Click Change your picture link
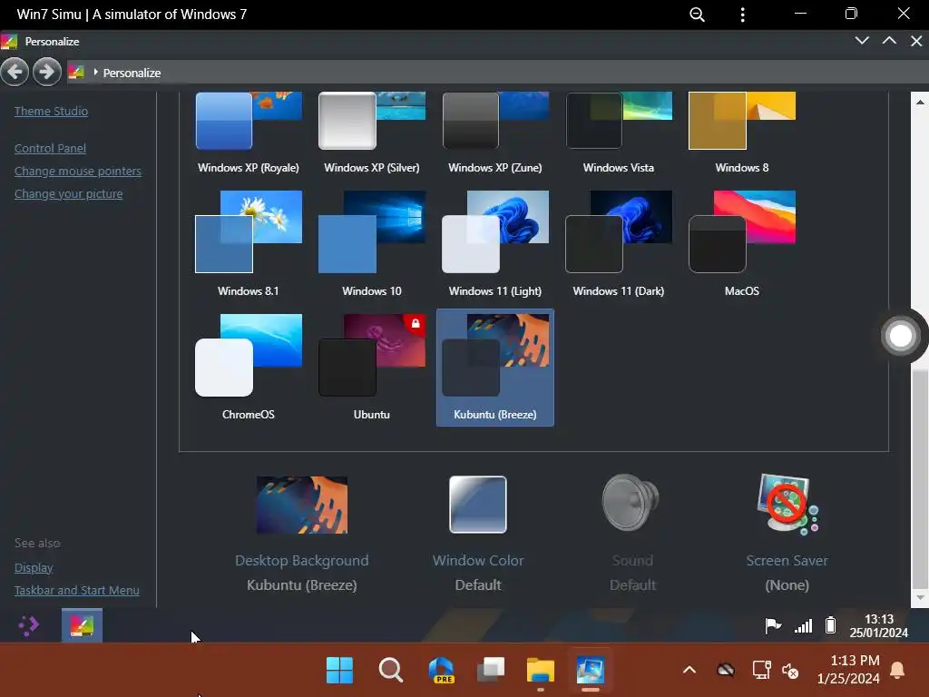This screenshot has height=697, width=929. [68, 194]
